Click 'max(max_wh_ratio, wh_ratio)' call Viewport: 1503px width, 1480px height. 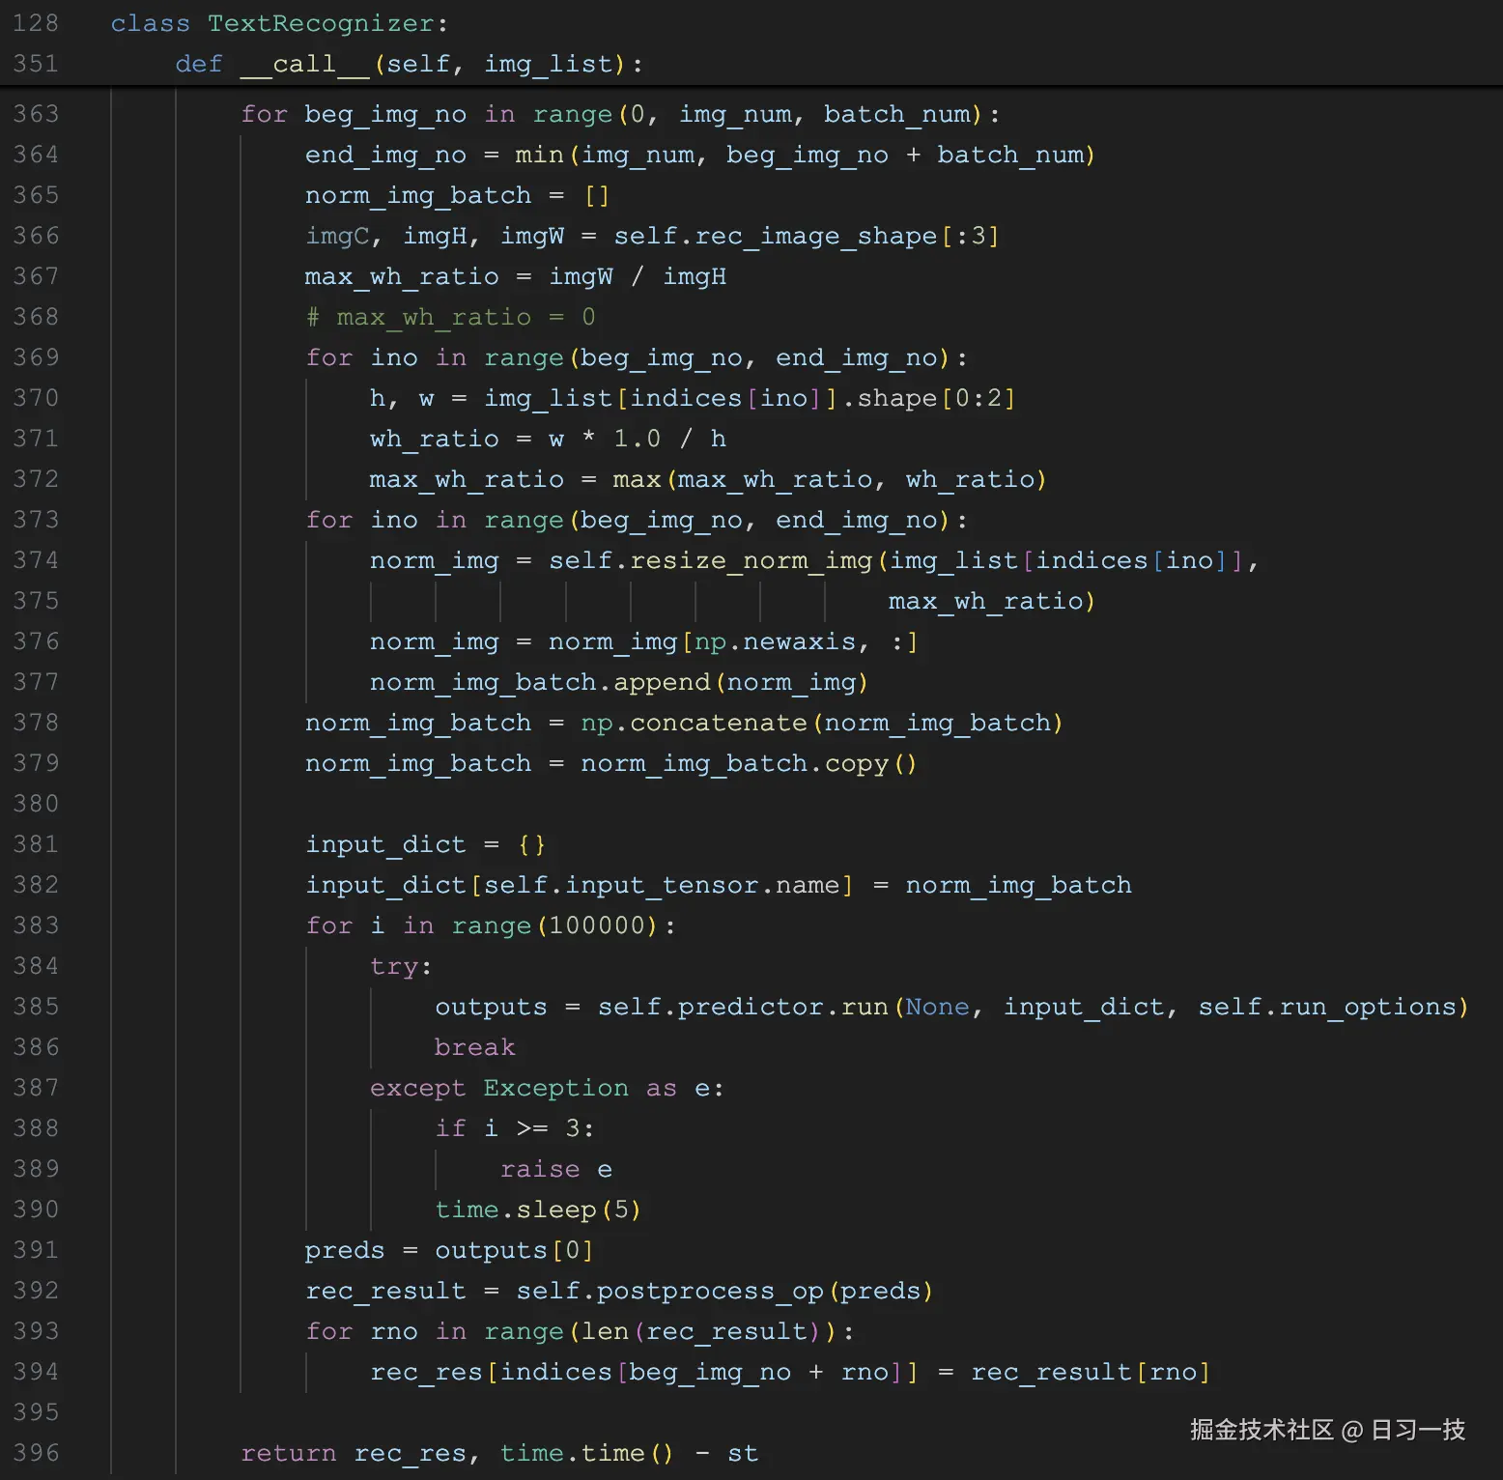(x=830, y=479)
